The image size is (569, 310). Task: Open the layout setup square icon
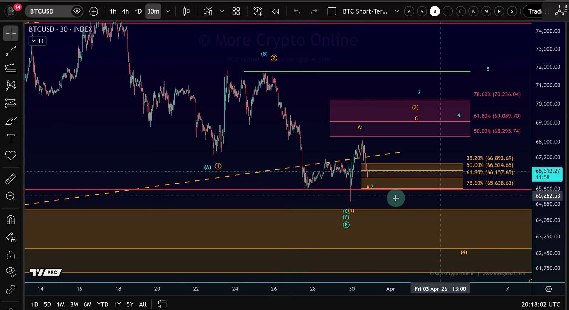(x=332, y=11)
